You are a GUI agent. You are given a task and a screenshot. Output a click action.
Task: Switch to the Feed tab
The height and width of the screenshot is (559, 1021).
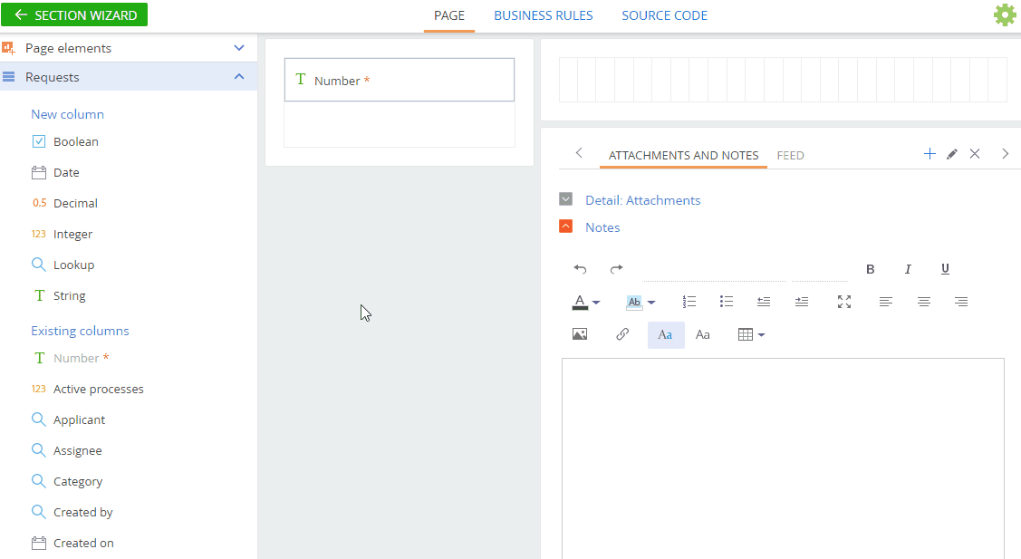pyautogui.click(x=791, y=155)
